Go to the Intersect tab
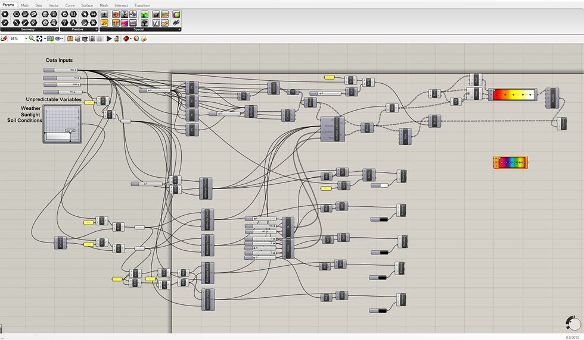Viewport: 584px width, 340px height. pos(121,5)
